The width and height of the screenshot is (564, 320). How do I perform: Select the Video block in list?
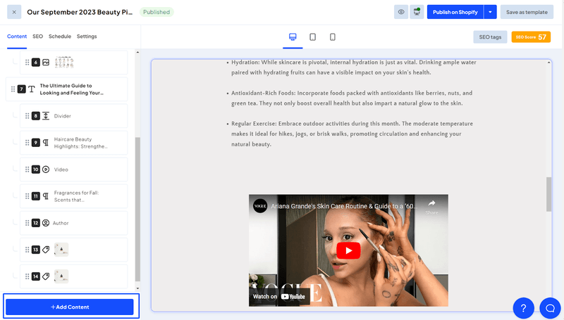(74, 169)
